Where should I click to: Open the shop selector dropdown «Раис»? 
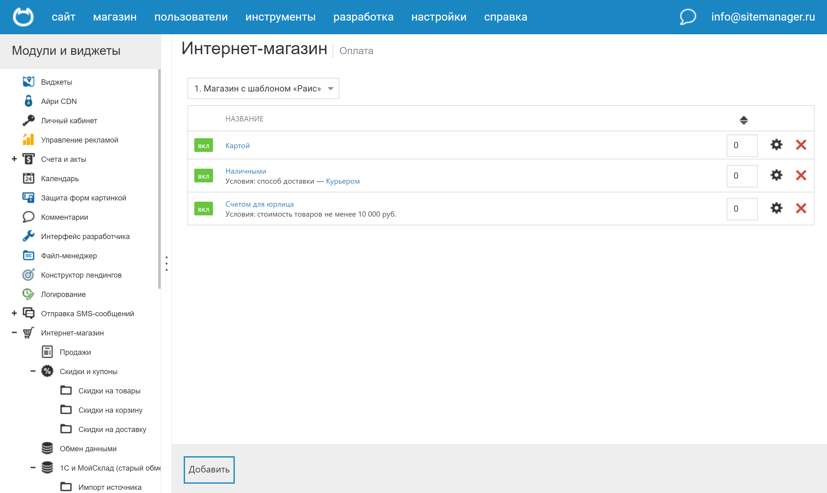(263, 88)
